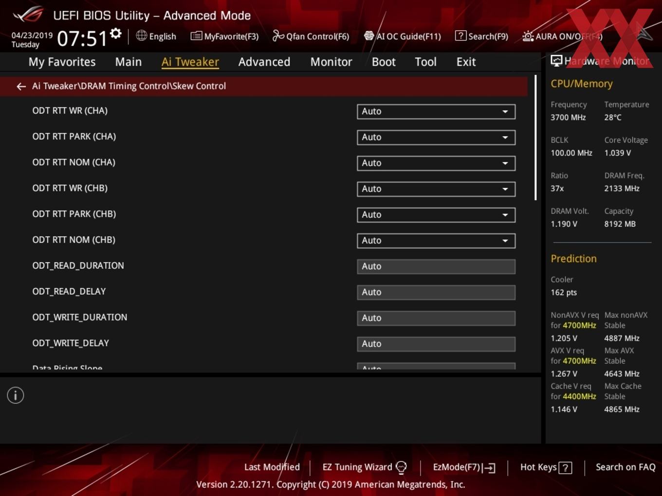Click the EZ Tuning Wizard lightbulb icon
This screenshot has width=662, height=496.
tap(401, 467)
